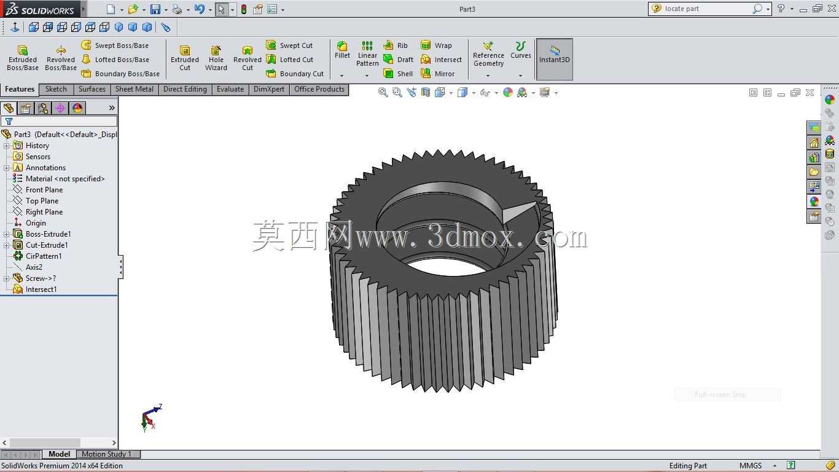The width and height of the screenshot is (839, 472).
Task: Switch to the PropertyManager tab icon
Action: click(26, 108)
